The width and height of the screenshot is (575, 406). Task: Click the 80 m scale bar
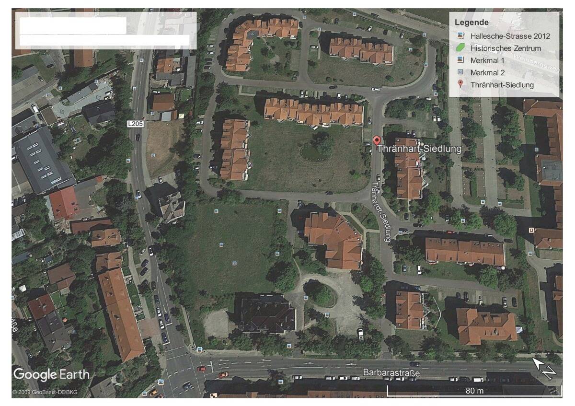point(473,390)
